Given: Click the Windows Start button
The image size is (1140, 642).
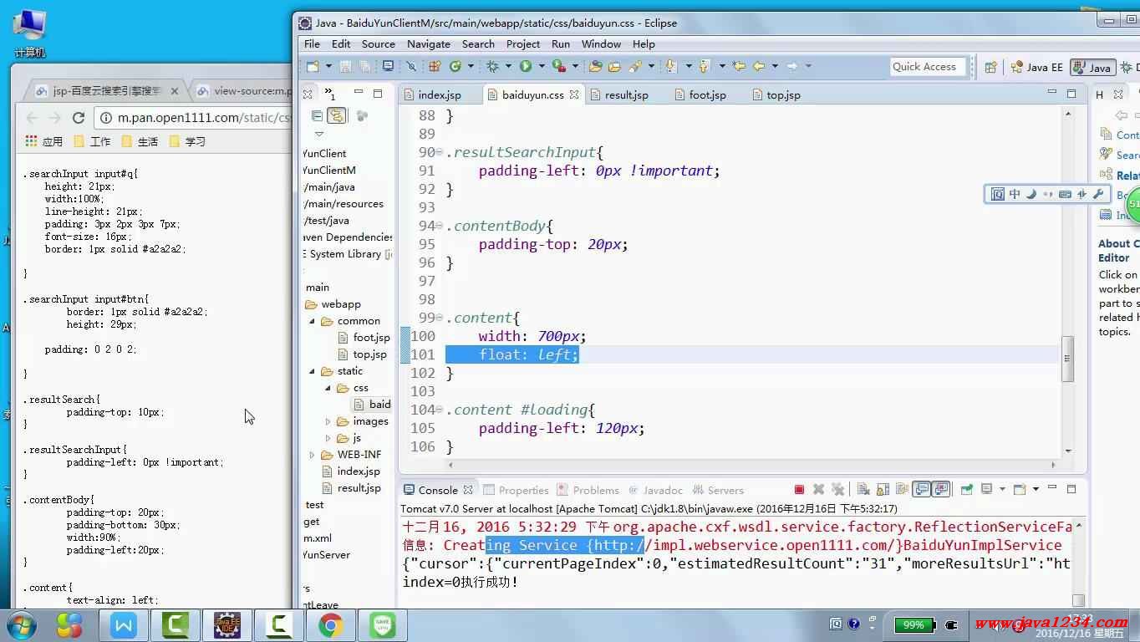Looking at the screenshot, I should [20, 625].
